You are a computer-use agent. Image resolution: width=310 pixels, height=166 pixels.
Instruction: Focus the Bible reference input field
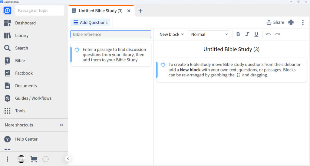point(111,34)
